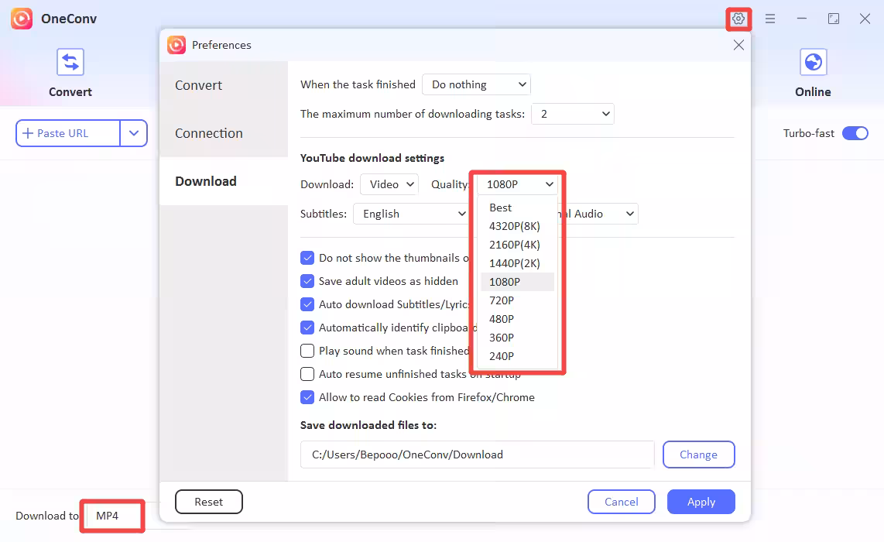Open the Subtitles English dropdown
Image resolution: width=884 pixels, height=542 pixels.
point(410,214)
